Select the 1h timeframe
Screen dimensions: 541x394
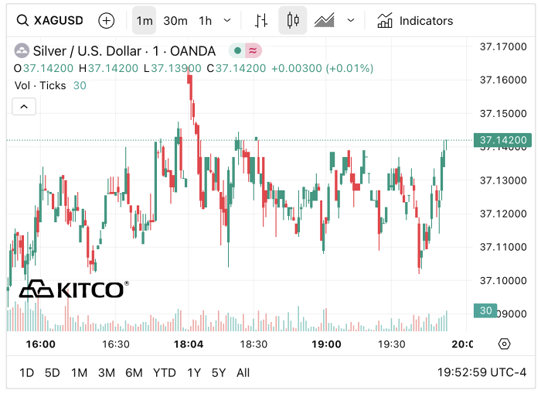click(206, 21)
